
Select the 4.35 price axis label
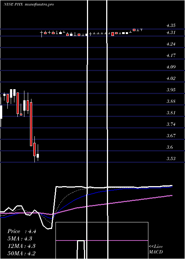click(x=171, y=26)
